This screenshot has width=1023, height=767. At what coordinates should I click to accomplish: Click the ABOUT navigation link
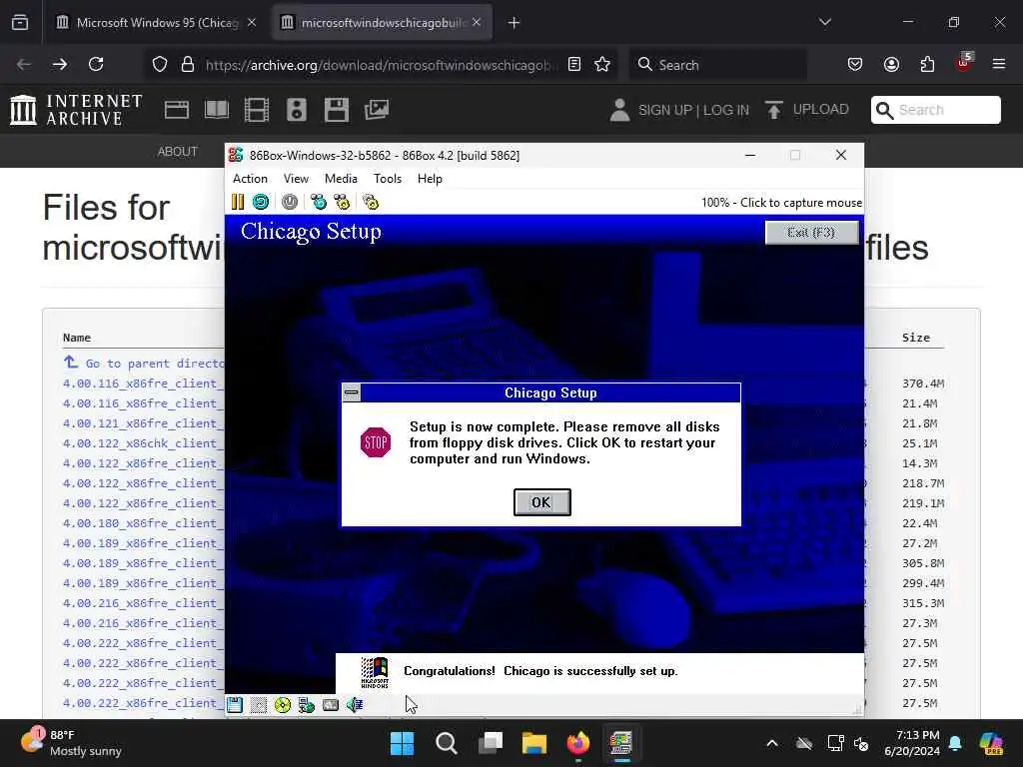point(177,152)
